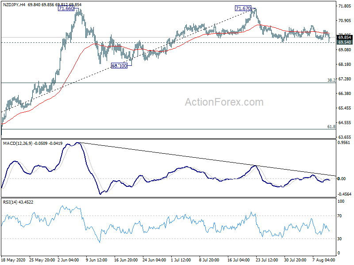Click the 63.655 price axis value
The height and width of the screenshot is (265, 354).
[345, 137]
